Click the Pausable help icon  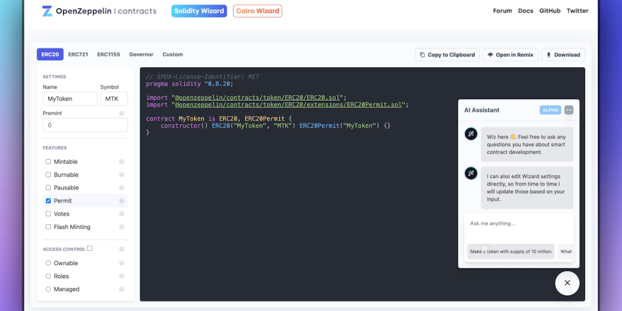[121, 188]
